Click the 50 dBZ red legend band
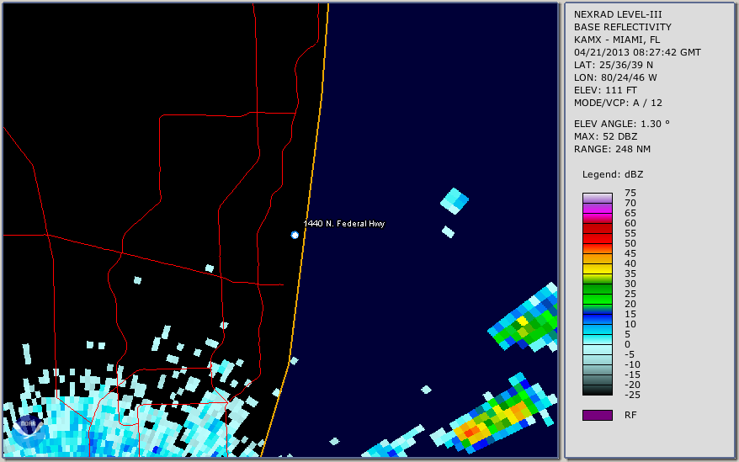 coord(597,248)
